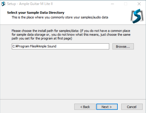Focus the sample data path input field
The image size is (146, 113).
click(61, 46)
